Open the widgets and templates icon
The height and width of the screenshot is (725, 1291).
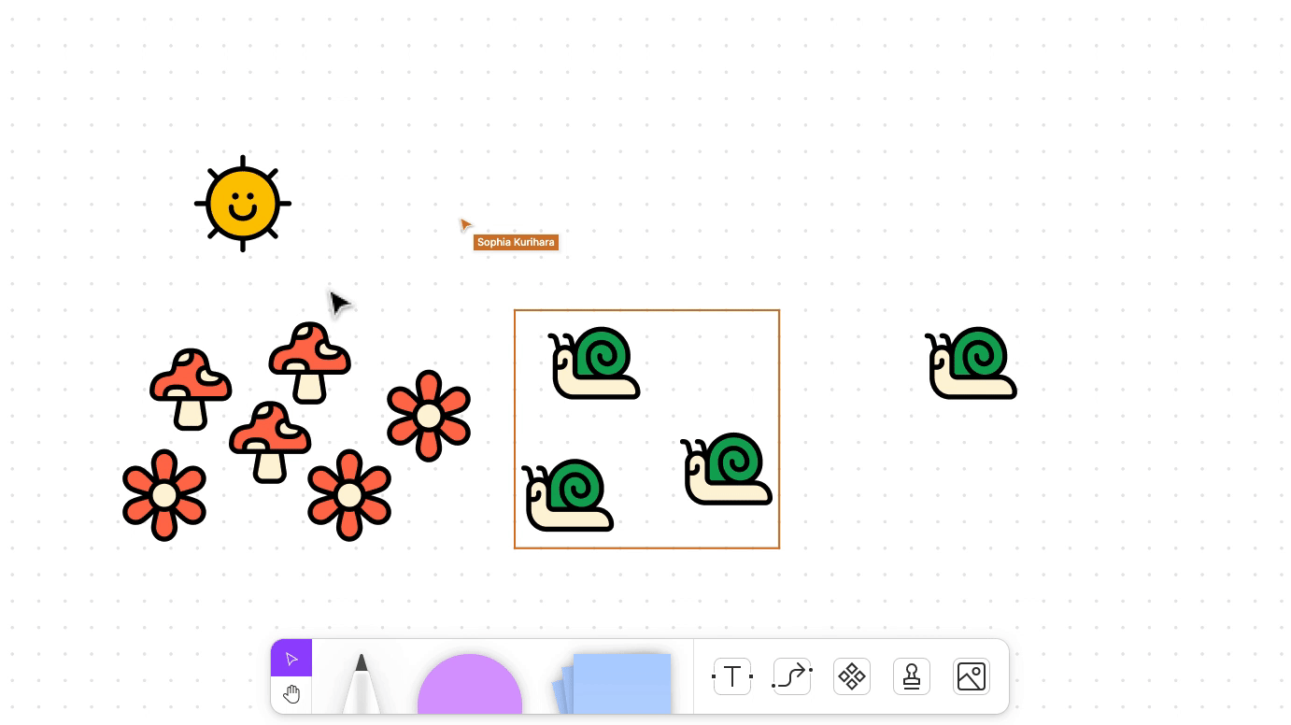[x=852, y=676]
